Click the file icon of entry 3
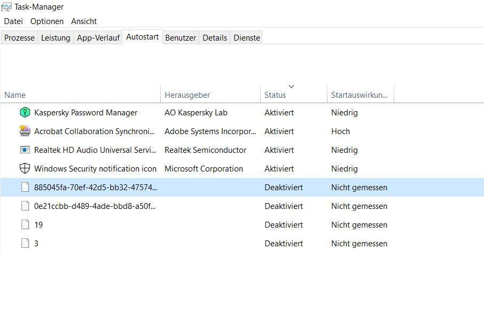Image resolution: width=484 pixels, height=327 pixels. click(x=25, y=243)
